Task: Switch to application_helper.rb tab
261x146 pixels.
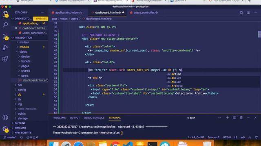Action: [x=69, y=13]
